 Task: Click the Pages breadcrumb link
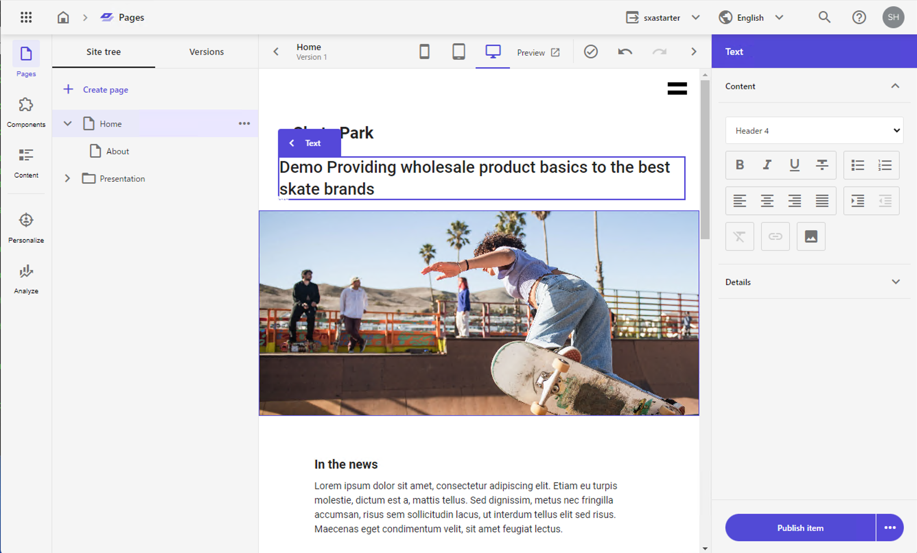122,17
